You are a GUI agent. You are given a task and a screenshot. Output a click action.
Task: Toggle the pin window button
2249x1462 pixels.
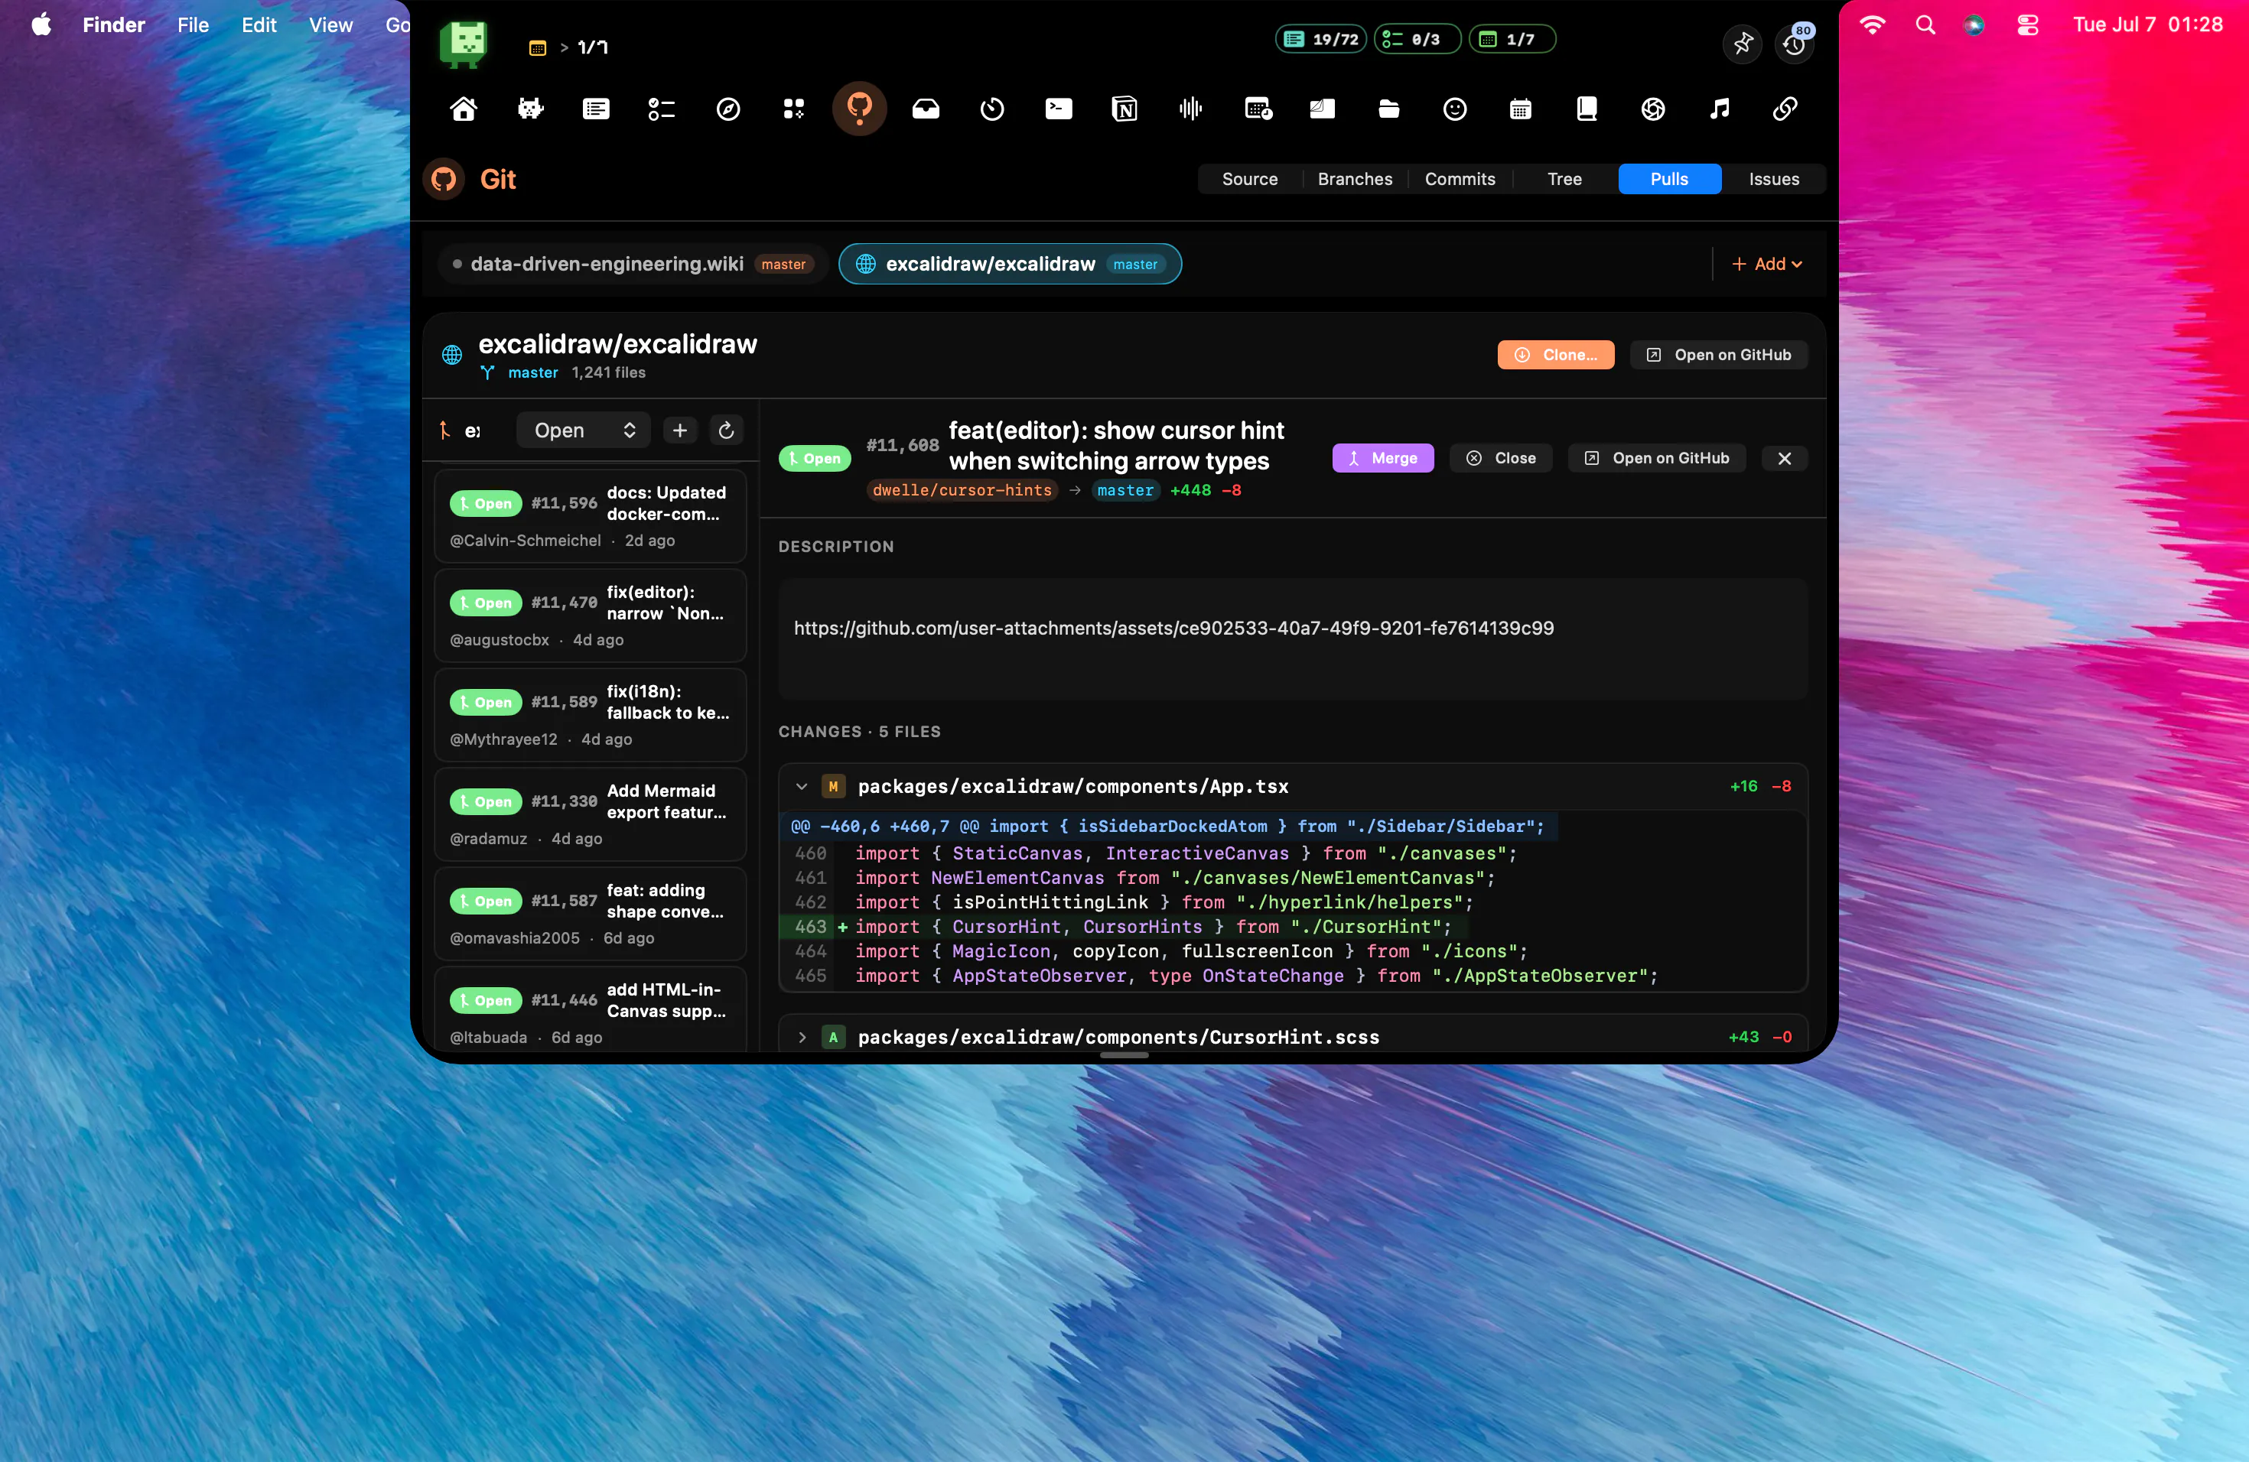tap(1743, 44)
